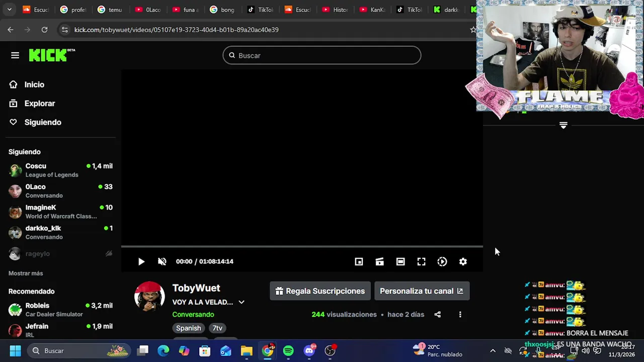Open Microsoft Edge from the taskbar
The image size is (644, 362).
[164, 350]
